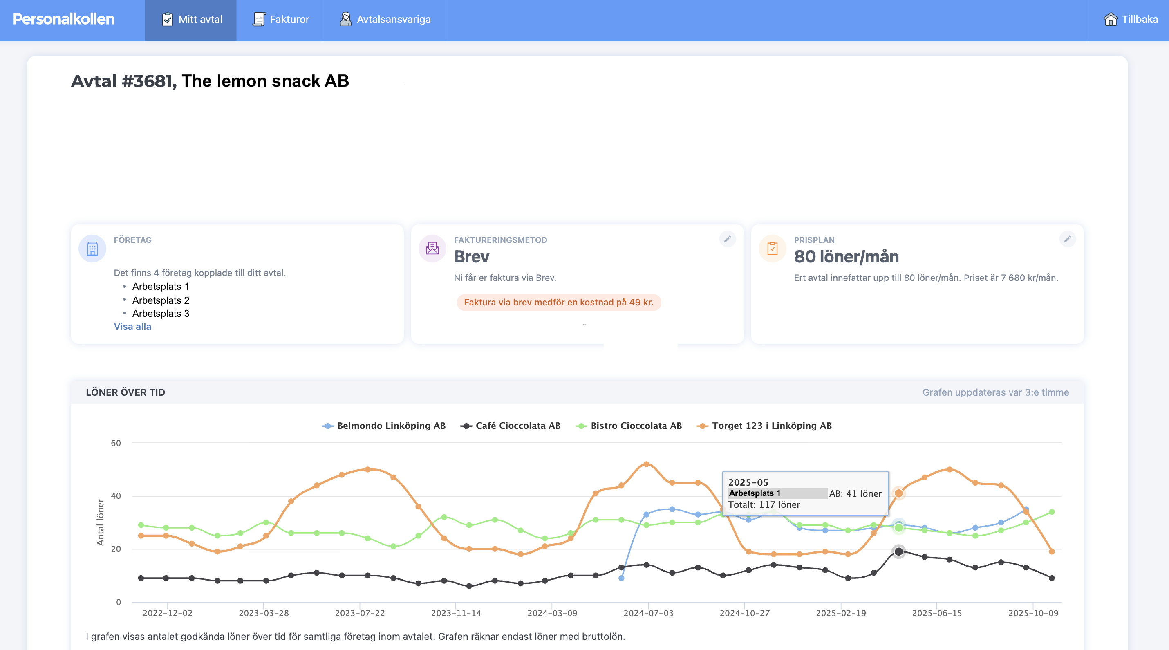Click the highlighted black data point at 2025-05
Image resolution: width=1169 pixels, height=650 pixels.
[x=898, y=551]
